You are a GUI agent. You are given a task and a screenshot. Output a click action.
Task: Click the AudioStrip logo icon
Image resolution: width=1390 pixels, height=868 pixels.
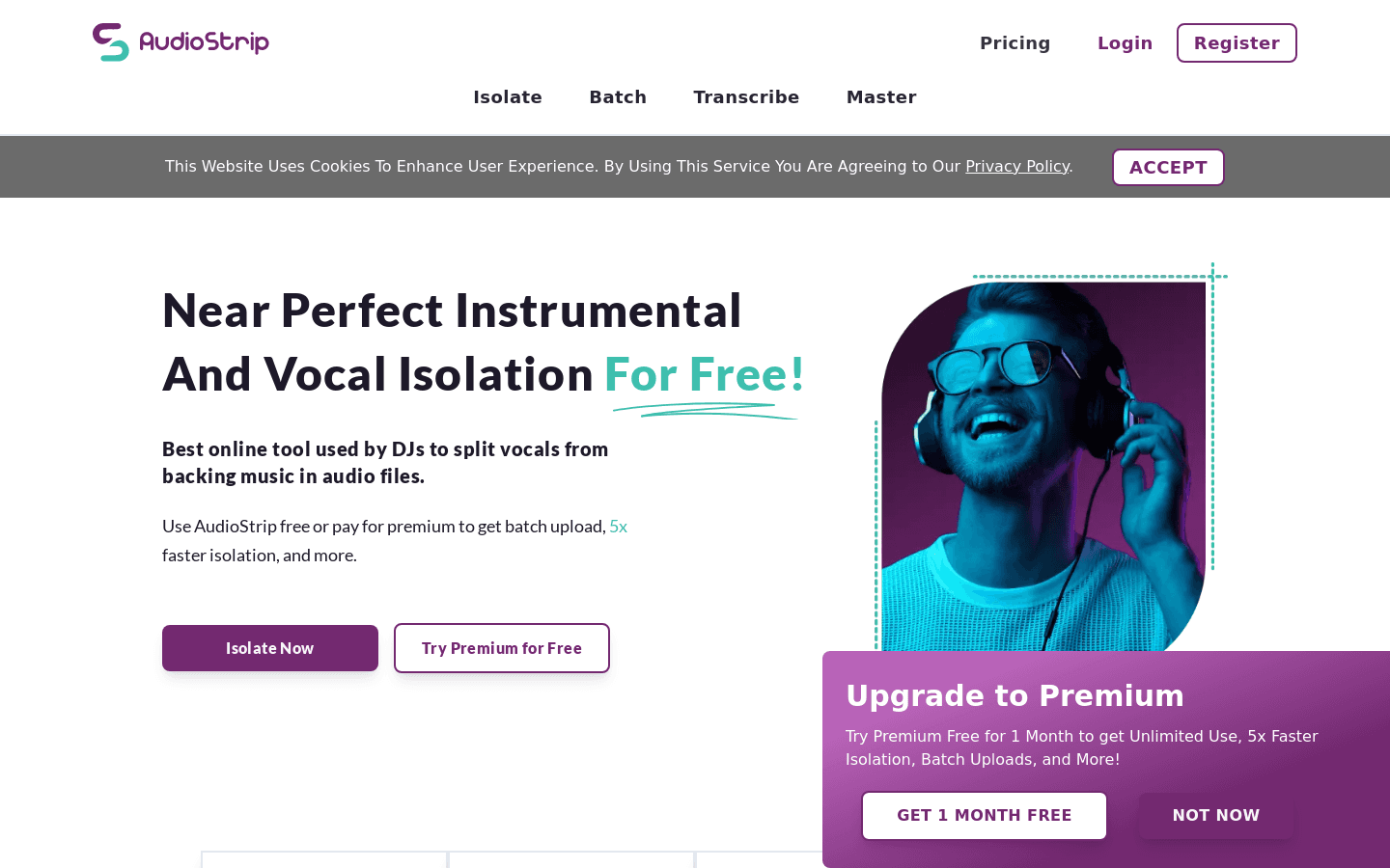pos(110,41)
